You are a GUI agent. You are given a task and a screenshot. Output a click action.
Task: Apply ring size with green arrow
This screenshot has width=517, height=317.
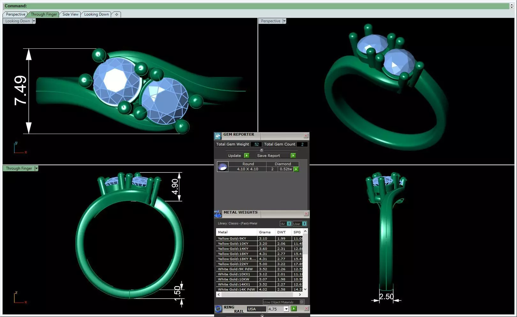tap(294, 309)
